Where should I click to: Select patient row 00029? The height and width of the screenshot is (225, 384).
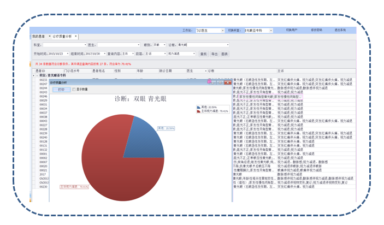pos(43,100)
